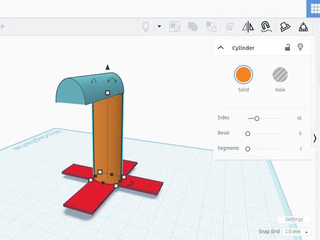Click the small rotation arrow on blue roof left
The height and width of the screenshot is (240, 320).
click(x=93, y=81)
